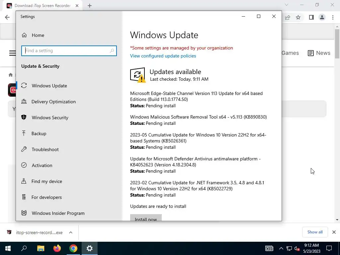Select Windows Update in the sidebar
The width and height of the screenshot is (340, 255).
pyautogui.click(x=49, y=86)
